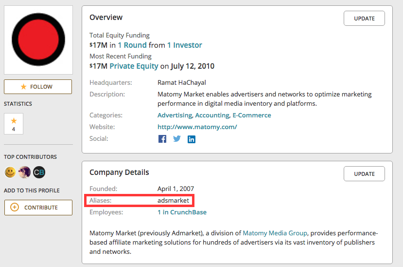Click the star statistics box showing 4
The height and width of the screenshot is (267, 403).
click(14, 124)
